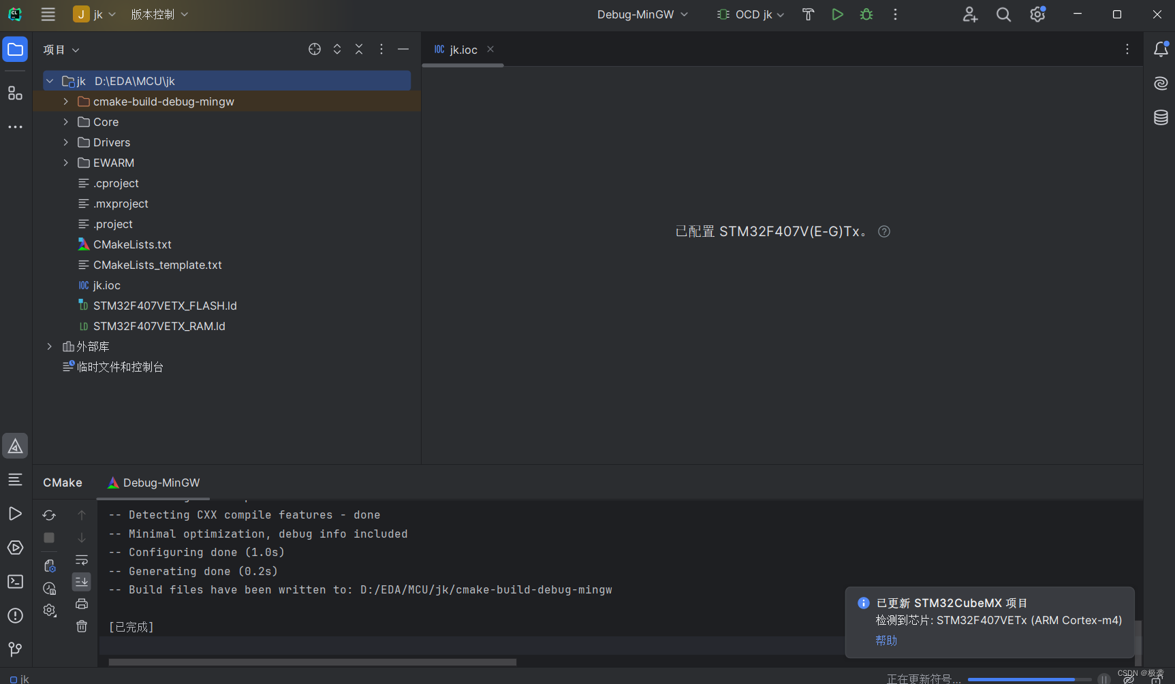Open project panel options menu
The height and width of the screenshot is (684, 1175).
[x=381, y=49]
